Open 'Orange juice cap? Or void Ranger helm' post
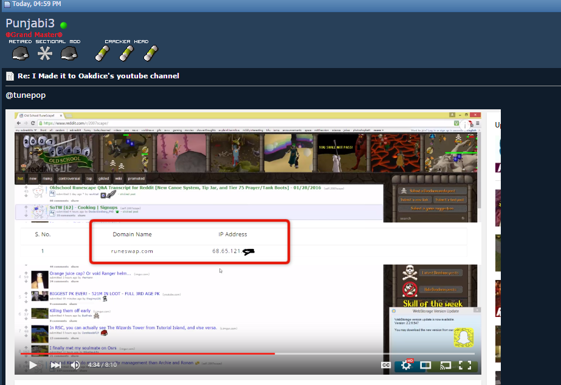 [90, 273]
